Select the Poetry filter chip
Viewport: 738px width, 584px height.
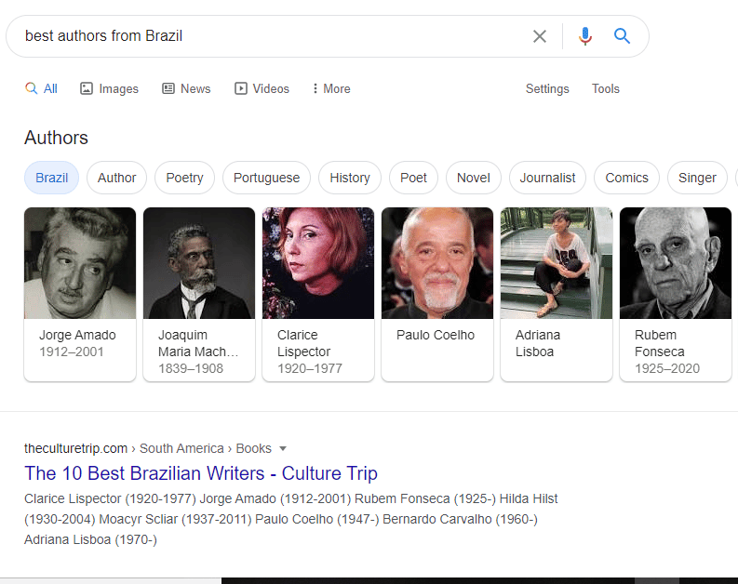(184, 178)
